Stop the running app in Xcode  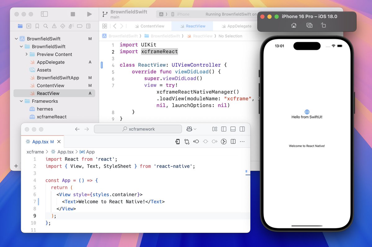click(73, 14)
